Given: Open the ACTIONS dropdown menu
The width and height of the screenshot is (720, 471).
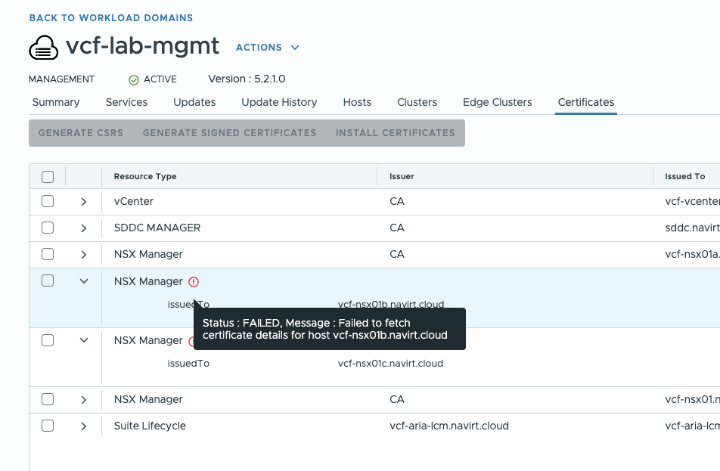Looking at the screenshot, I should (x=268, y=48).
